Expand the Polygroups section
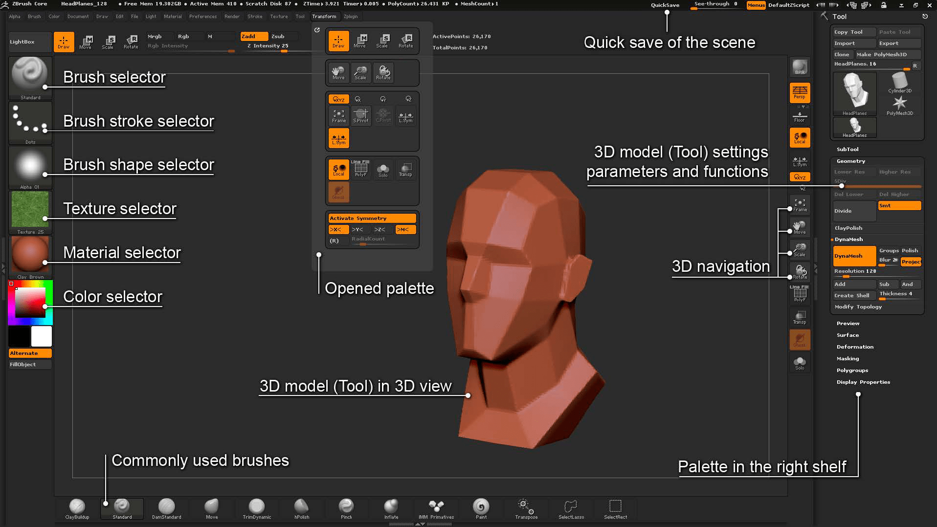The width and height of the screenshot is (937, 527). pyautogui.click(x=852, y=370)
